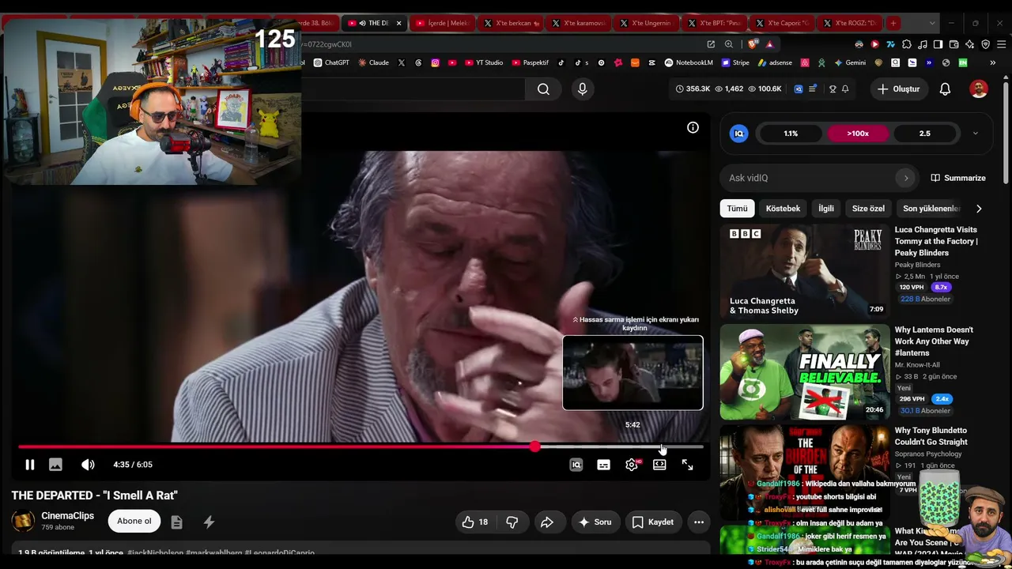Image resolution: width=1012 pixels, height=569 pixels.
Task: Select the Tümü filter chip
Action: (737, 209)
